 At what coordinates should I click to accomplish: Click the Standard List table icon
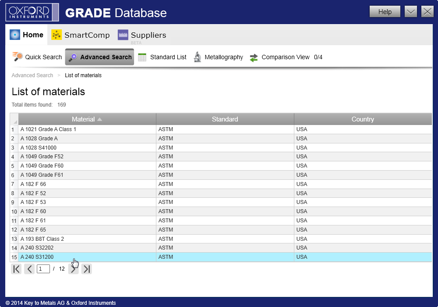142,57
